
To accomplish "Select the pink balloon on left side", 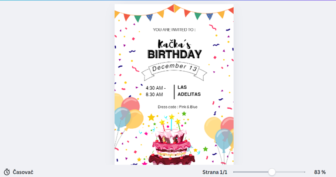I will click(131, 104).
